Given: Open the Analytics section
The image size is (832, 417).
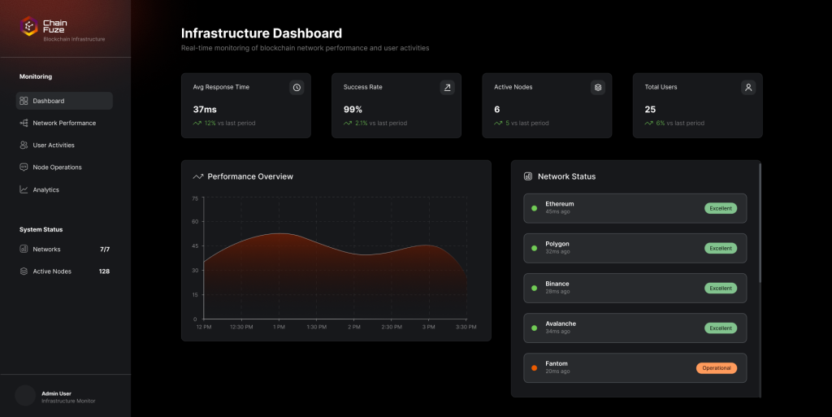Looking at the screenshot, I should 45,190.
